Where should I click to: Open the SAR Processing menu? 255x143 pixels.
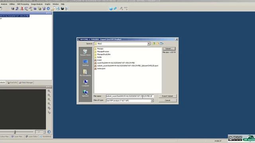pos(23,4)
